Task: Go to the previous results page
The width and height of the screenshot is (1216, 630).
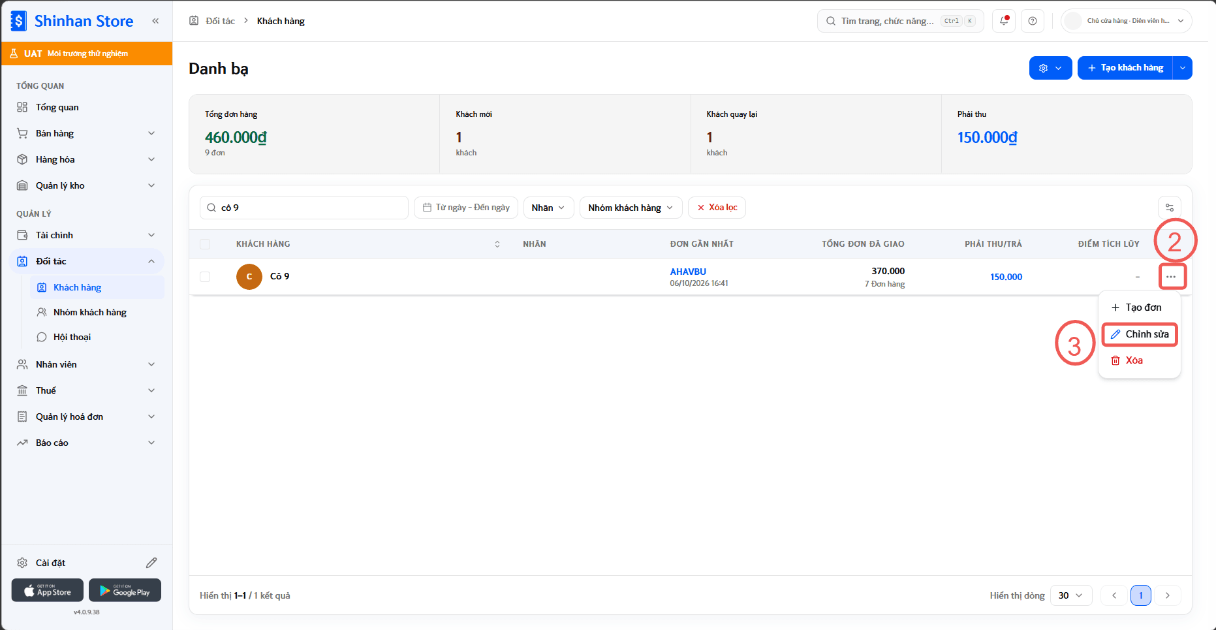Action: 1114,595
